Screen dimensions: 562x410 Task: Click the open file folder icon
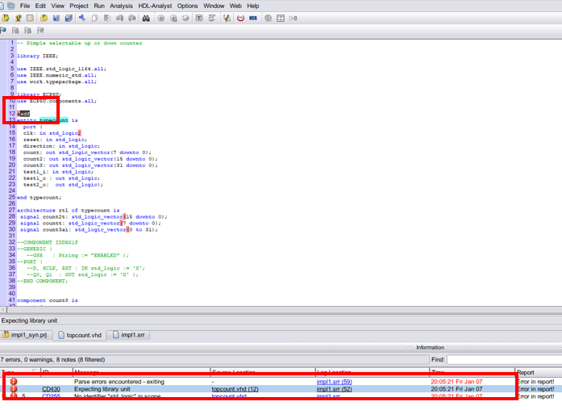pyautogui.click(x=44, y=18)
